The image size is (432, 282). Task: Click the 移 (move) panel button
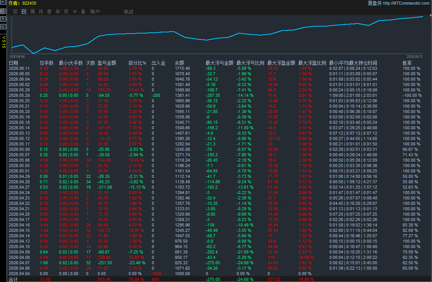tap(3, 11)
